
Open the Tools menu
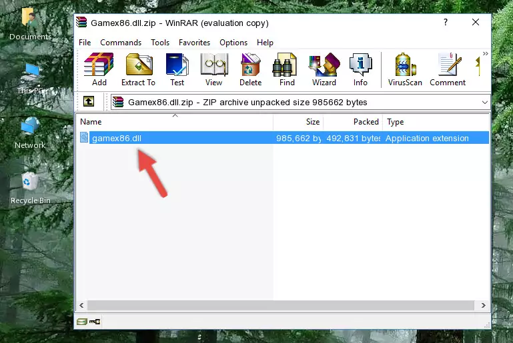click(x=160, y=43)
